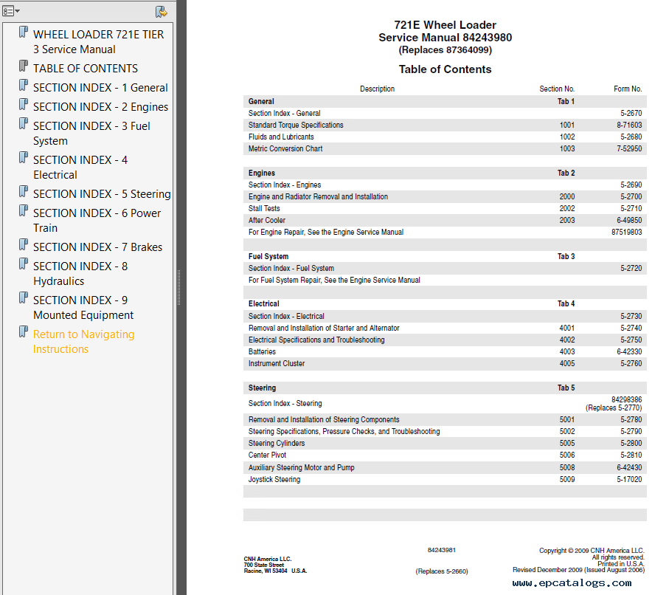Go to TABLE OF CONTENTS bookmark
The height and width of the screenshot is (595, 669).
point(86,69)
